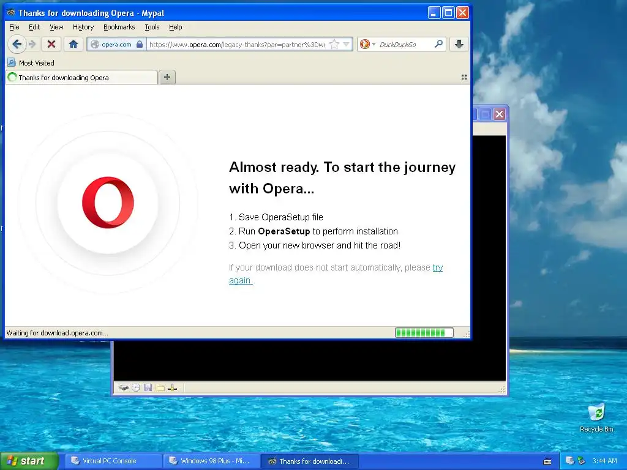This screenshot has height=470, width=627.
Task: Open the Help menu
Action: coord(176,27)
